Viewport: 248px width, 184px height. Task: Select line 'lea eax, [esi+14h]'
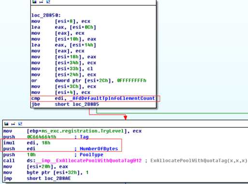click(64, 45)
